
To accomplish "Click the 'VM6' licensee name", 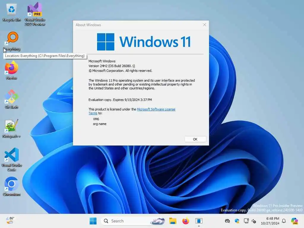I will pyautogui.click(x=96, y=119).
